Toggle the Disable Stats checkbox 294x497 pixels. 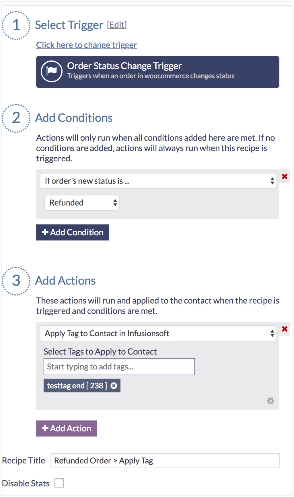pos(59,483)
